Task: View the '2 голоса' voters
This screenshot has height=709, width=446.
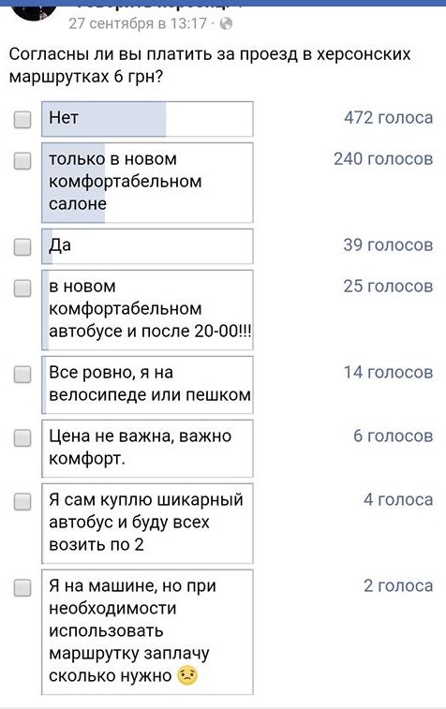Action: coord(398,585)
